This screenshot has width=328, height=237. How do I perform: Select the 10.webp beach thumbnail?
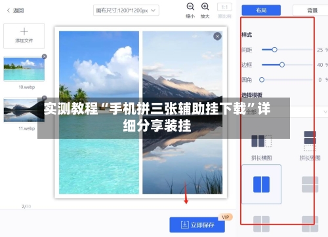click(x=24, y=69)
